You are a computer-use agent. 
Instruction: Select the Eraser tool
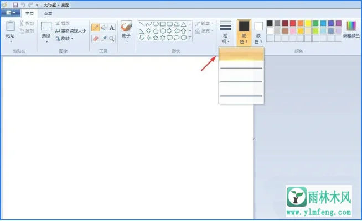[95, 39]
